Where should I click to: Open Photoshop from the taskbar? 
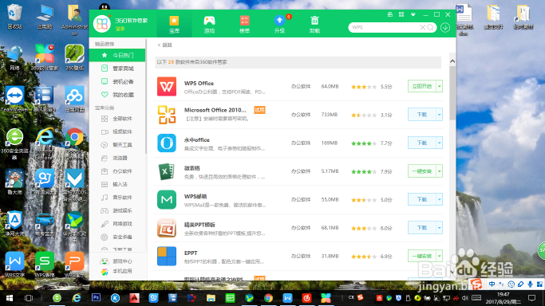click(96, 298)
